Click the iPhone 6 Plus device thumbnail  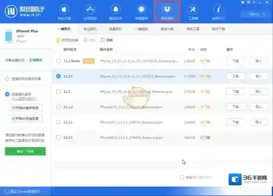(x=9, y=36)
